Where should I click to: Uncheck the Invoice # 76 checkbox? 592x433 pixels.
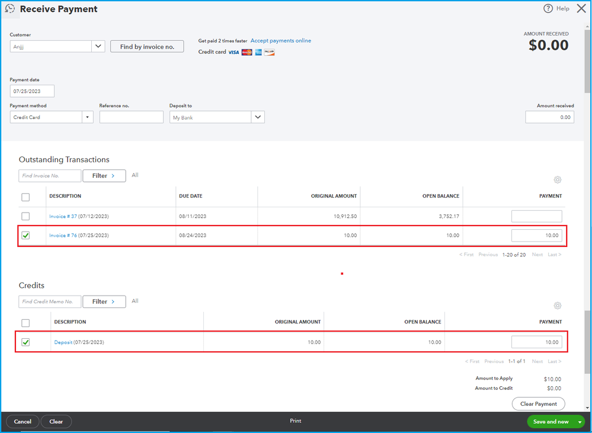pos(25,235)
